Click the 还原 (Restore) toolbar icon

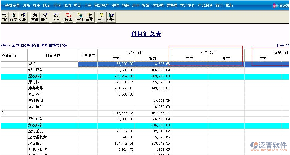(x=56, y=17)
